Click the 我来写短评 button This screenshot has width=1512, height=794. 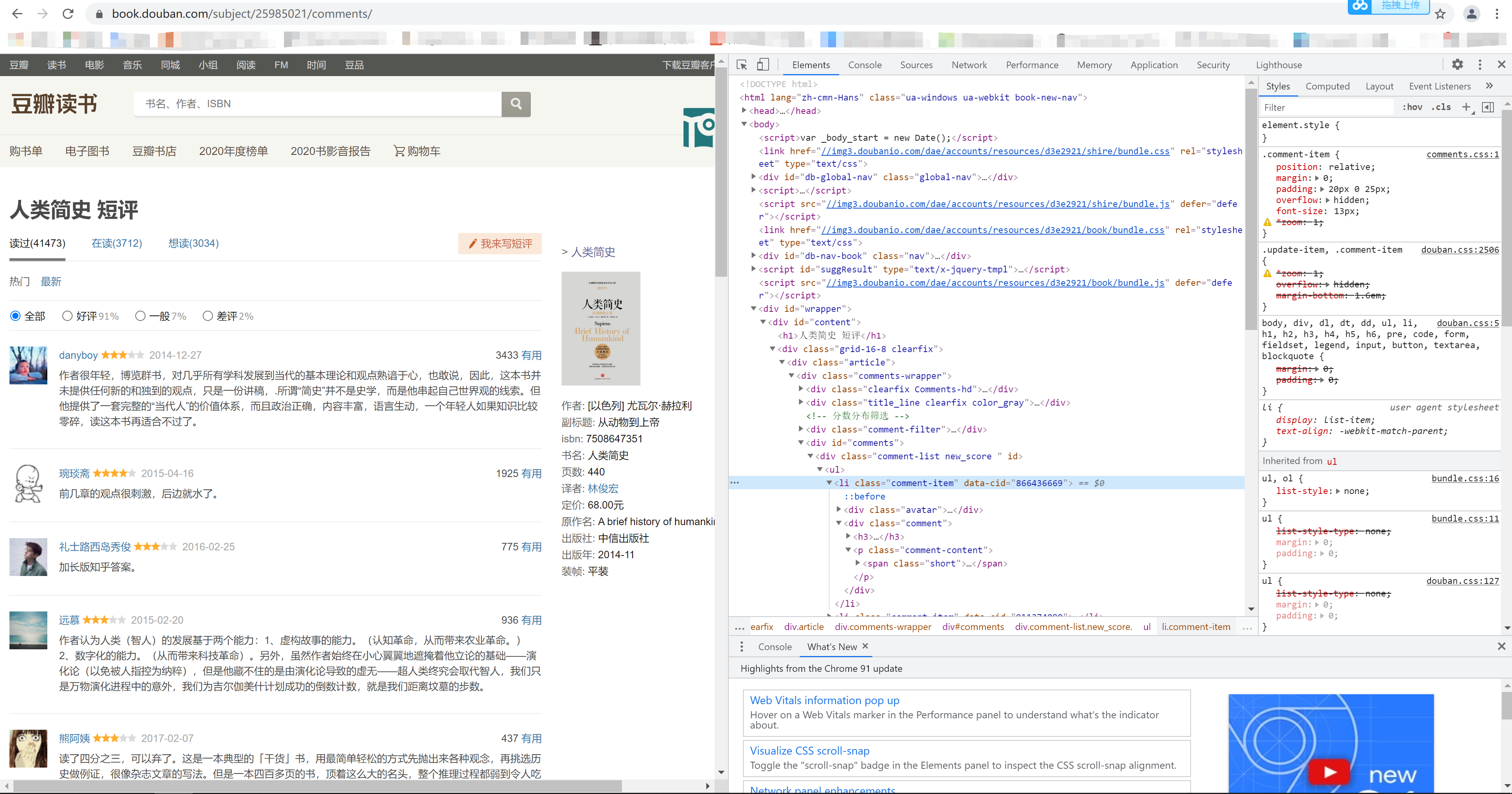pyautogui.click(x=500, y=244)
